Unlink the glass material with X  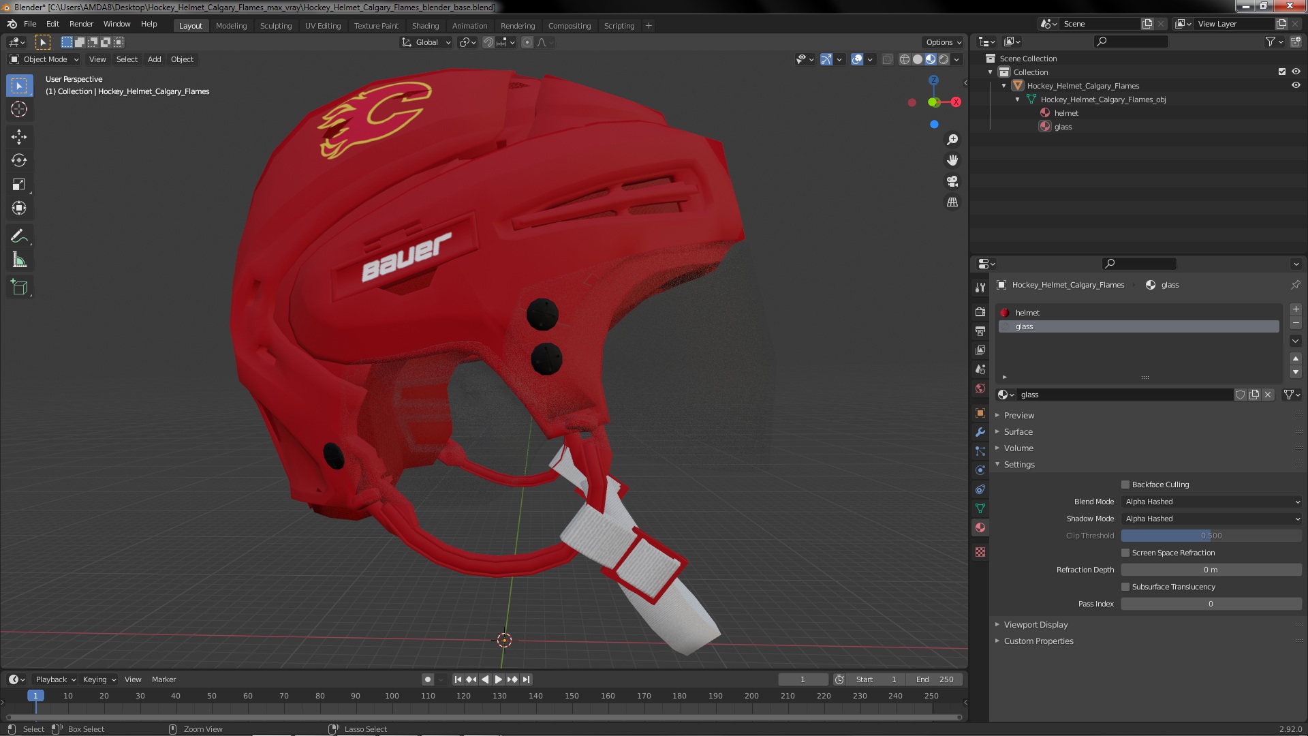(x=1268, y=395)
